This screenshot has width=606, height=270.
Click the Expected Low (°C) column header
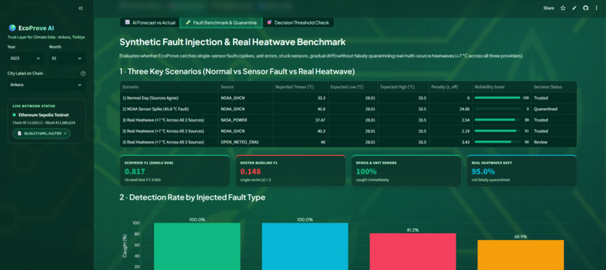coord(353,87)
